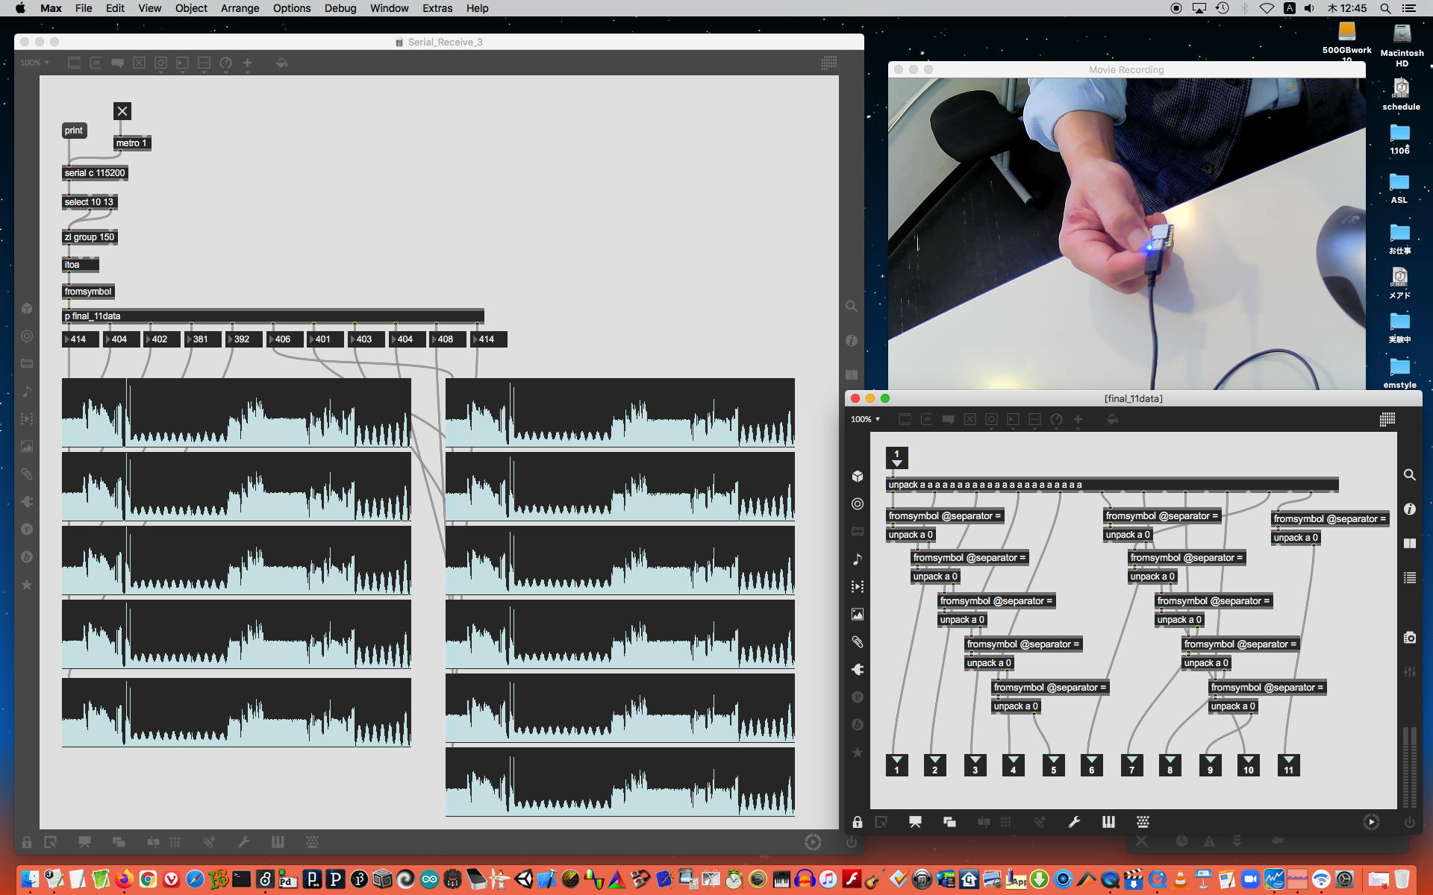The width and height of the screenshot is (1433, 895).
Task: Toggle the patcher lock in final_11data window
Action: click(x=857, y=822)
